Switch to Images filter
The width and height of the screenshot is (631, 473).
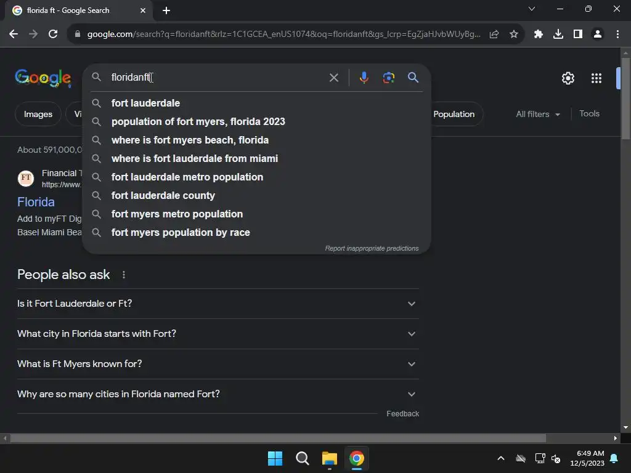38,114
